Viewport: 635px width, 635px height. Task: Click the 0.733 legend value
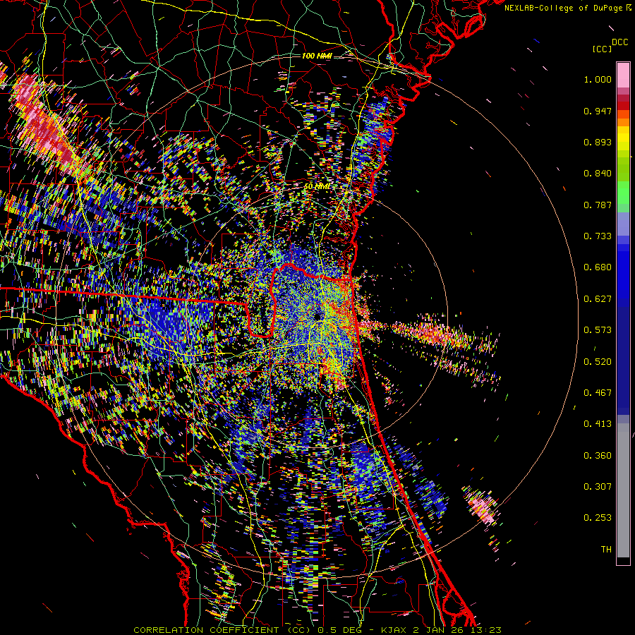[x=598, y=236]
